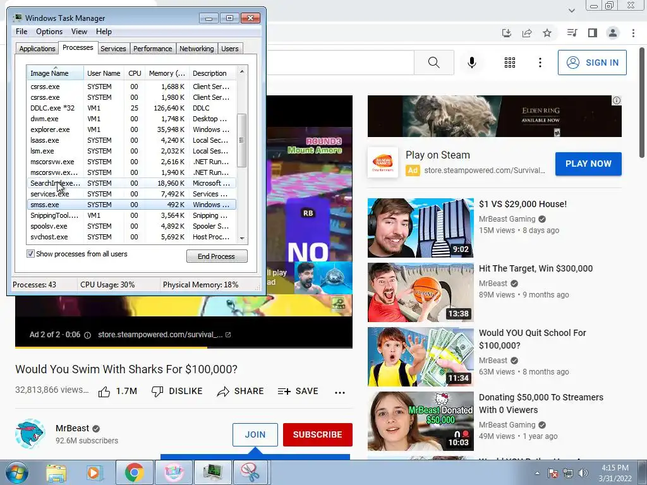Open Windows Media Player taskbar icon
647x485 pixels.
point(94,473)
